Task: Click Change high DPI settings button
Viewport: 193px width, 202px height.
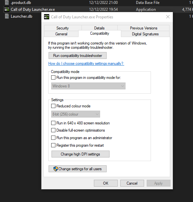Action: [x=81, y=154]
